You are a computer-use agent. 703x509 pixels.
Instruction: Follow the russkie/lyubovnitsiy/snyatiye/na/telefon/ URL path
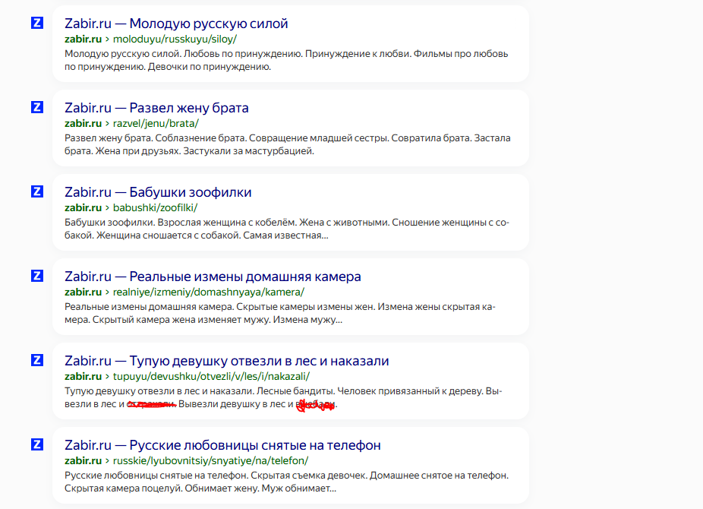[211, 460]
